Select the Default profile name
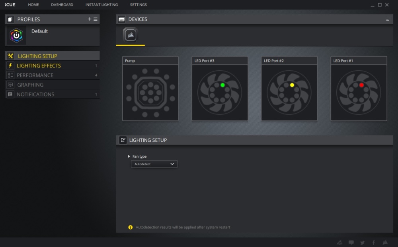This screenshot has width=398, height=247. click(x=39, y=31)
